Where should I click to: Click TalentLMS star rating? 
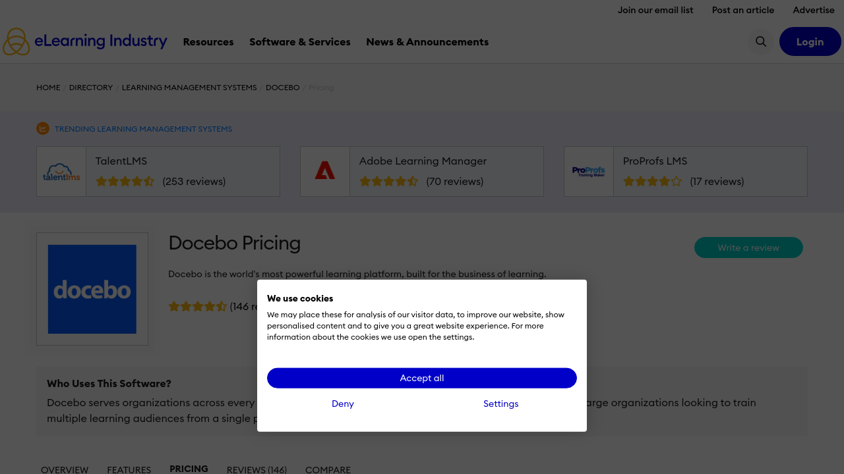point(125,181)
